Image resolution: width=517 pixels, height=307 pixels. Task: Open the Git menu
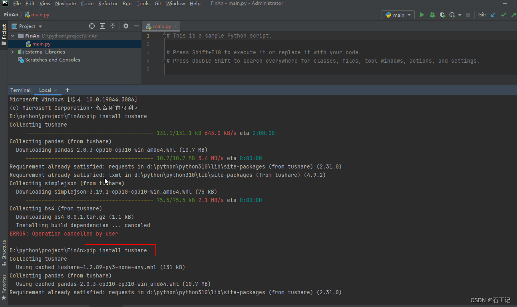(158, 4)
